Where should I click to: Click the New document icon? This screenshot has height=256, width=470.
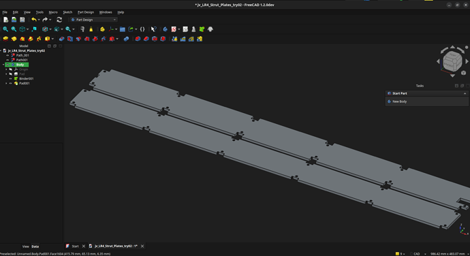(5, 20)
